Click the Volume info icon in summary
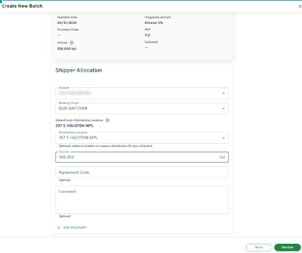302x253 pixels. (72, 42)
